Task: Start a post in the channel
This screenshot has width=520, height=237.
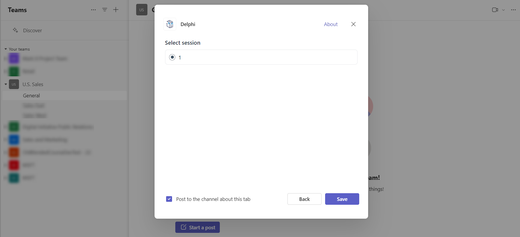Action: 198,227
